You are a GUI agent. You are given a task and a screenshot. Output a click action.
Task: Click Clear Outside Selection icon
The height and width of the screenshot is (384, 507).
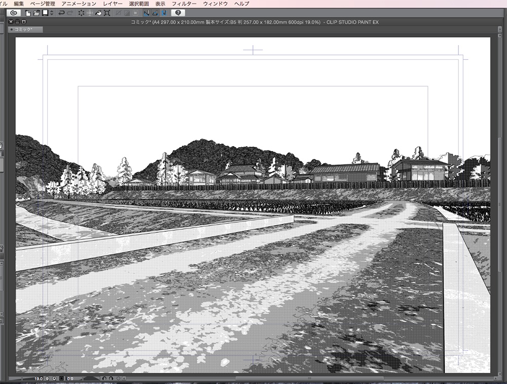click(90, 13)
